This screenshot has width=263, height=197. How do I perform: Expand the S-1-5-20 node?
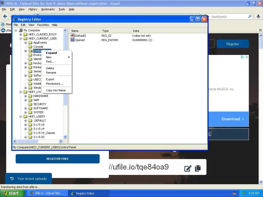point(25,137)
